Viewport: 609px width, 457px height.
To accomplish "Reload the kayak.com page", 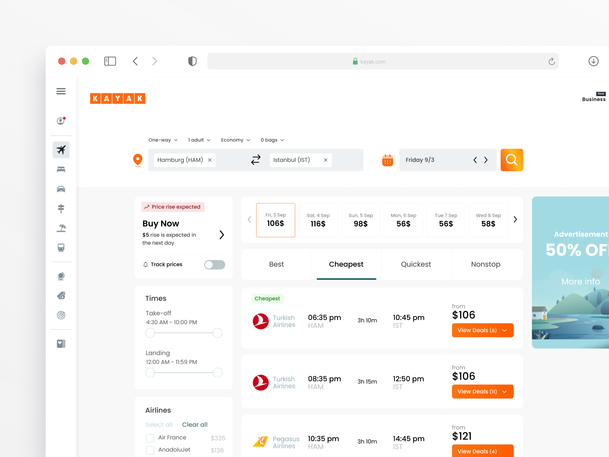I will 552,61.
